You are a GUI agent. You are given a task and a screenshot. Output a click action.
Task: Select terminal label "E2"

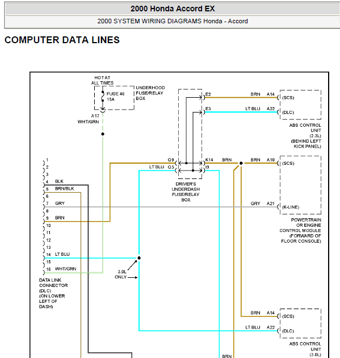click(x=208, y=94)
